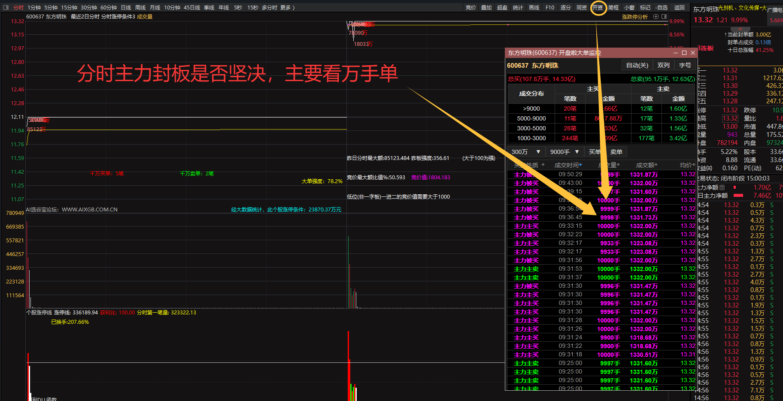The width and height of the screenshot is (783, 401).
Task: Click the sidebar panel icon at top-left
Action: [x=6, y=7]
